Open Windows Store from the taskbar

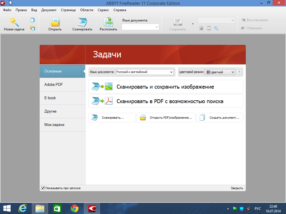pyautogui.click(x=57, y=208)
